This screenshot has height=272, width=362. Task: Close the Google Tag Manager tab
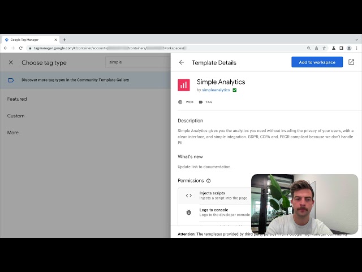pos(55,40)
